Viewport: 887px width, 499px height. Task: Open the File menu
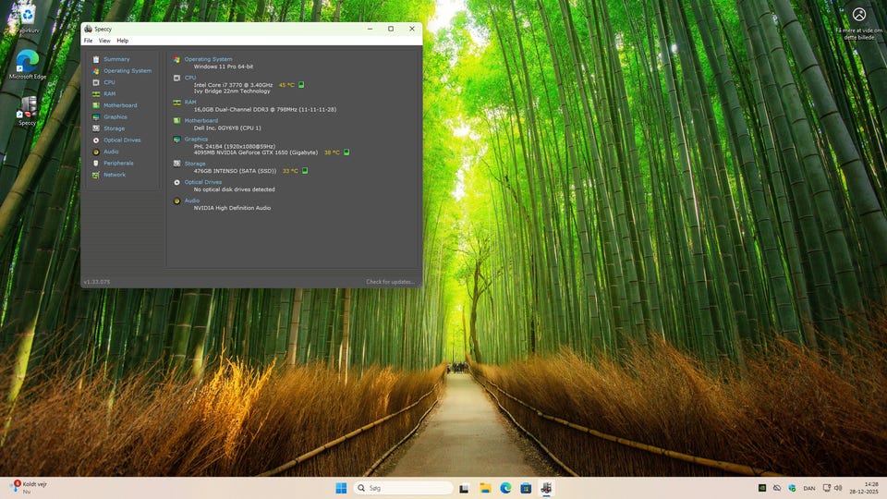click(x=88, y=41)
